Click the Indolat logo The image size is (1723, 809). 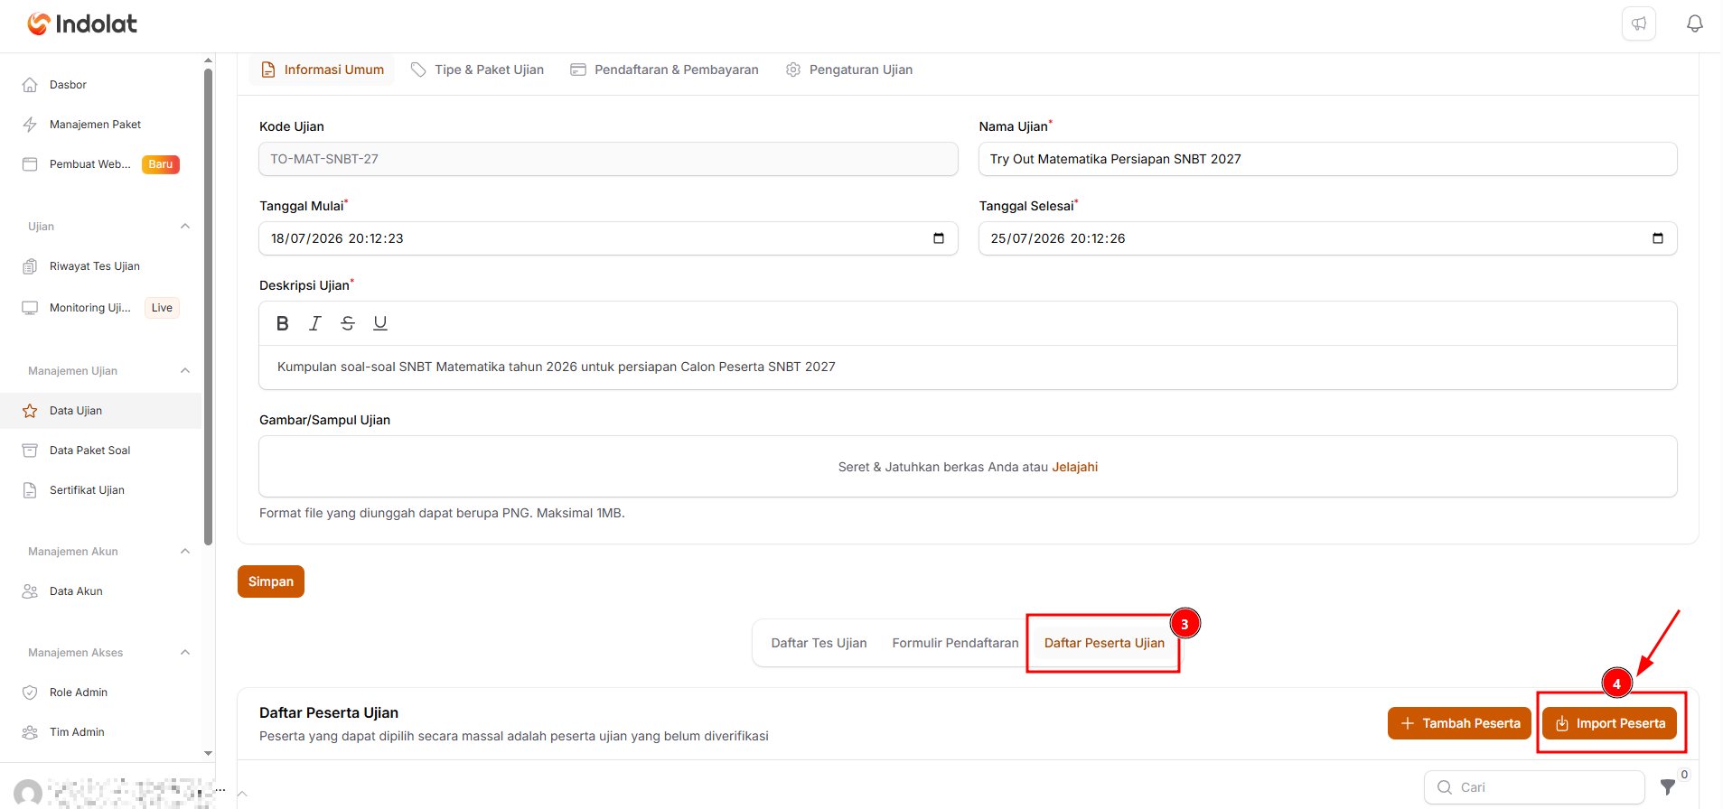[x=82, y=23]
